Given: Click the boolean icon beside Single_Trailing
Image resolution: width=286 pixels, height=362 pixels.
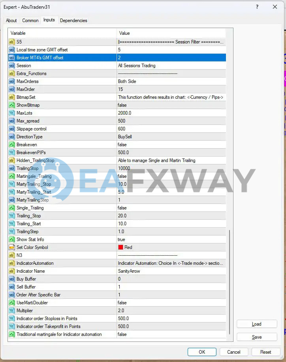Looking at the screenshot, I should click(x=11, y=208).
